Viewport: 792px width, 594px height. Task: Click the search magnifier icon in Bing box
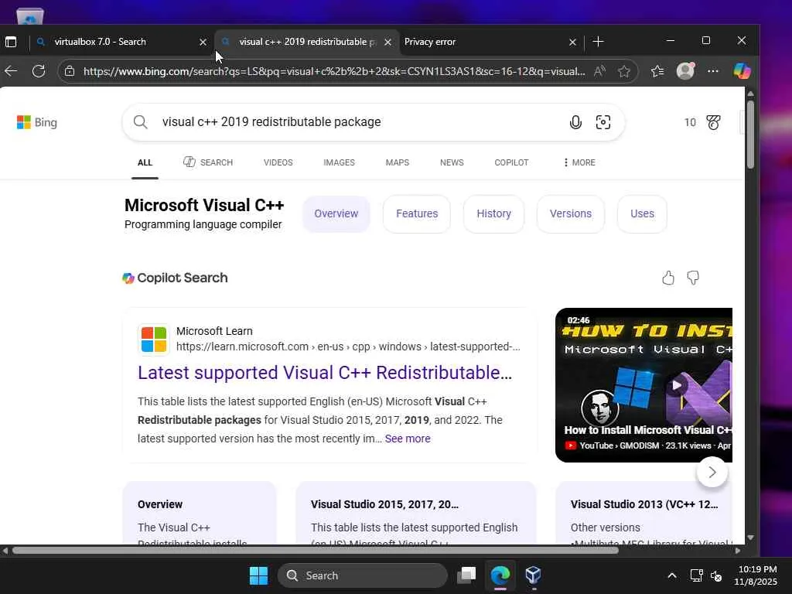[141, 122]
